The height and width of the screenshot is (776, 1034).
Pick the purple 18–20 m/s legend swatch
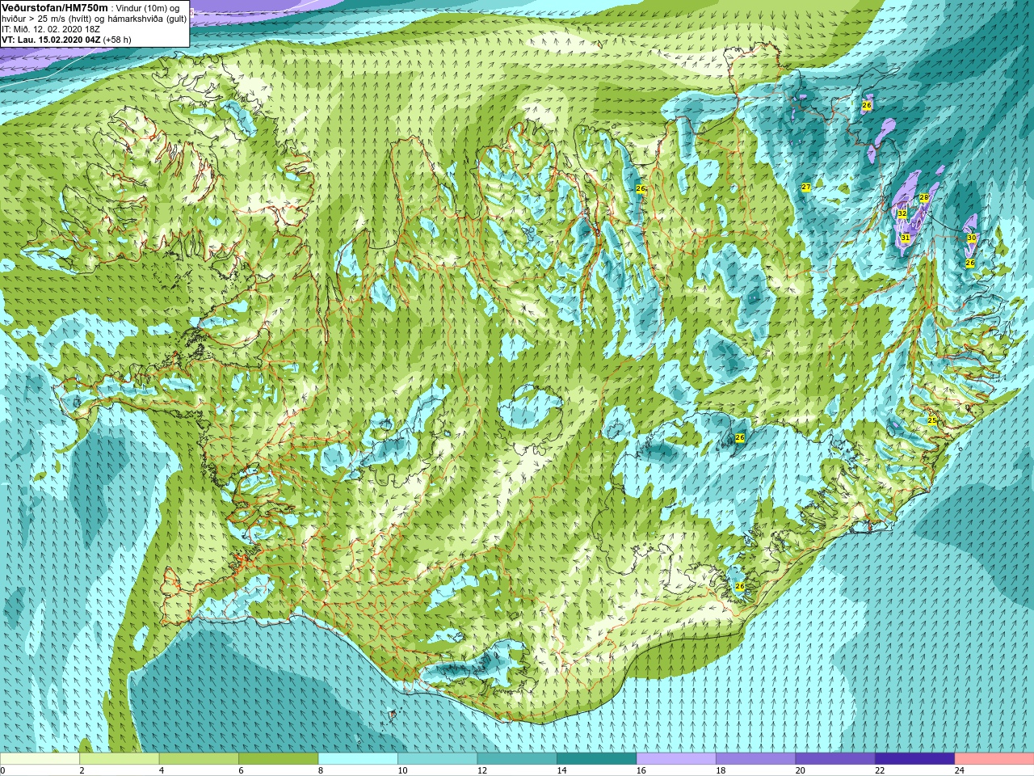[x=755, y=759]
